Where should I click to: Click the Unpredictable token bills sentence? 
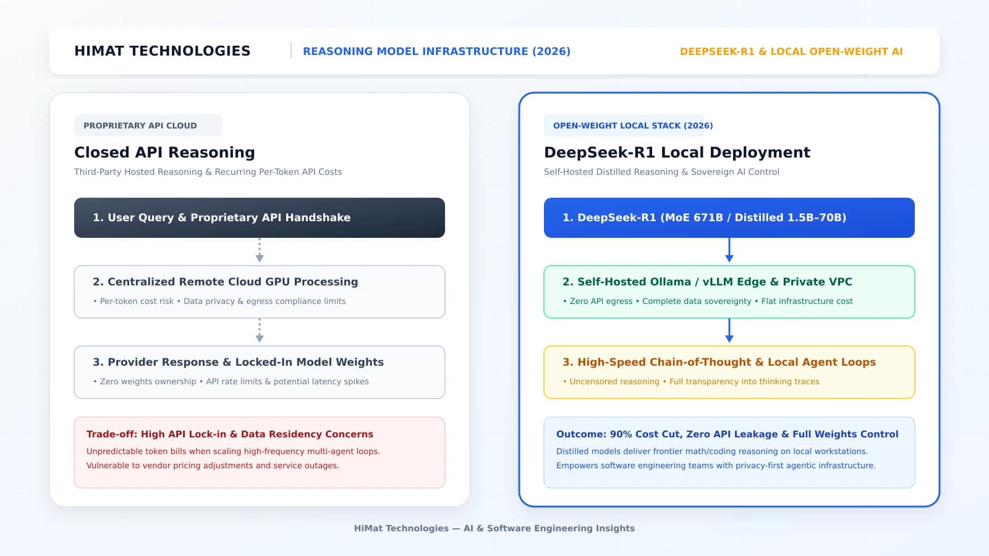click(x=233, y=452)
